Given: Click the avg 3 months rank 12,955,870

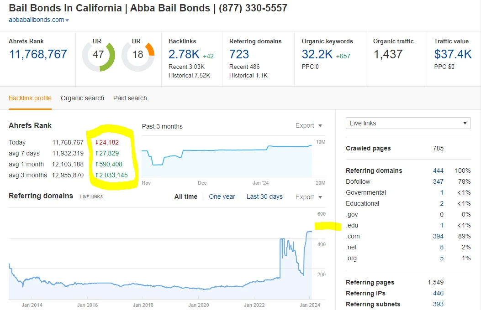Looking at the screenshot, I should click(x=68, y=176).
